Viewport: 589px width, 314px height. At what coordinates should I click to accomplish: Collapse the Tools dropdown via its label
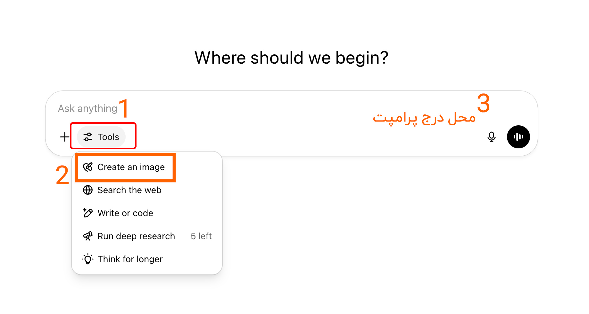(x=108, y=137)
